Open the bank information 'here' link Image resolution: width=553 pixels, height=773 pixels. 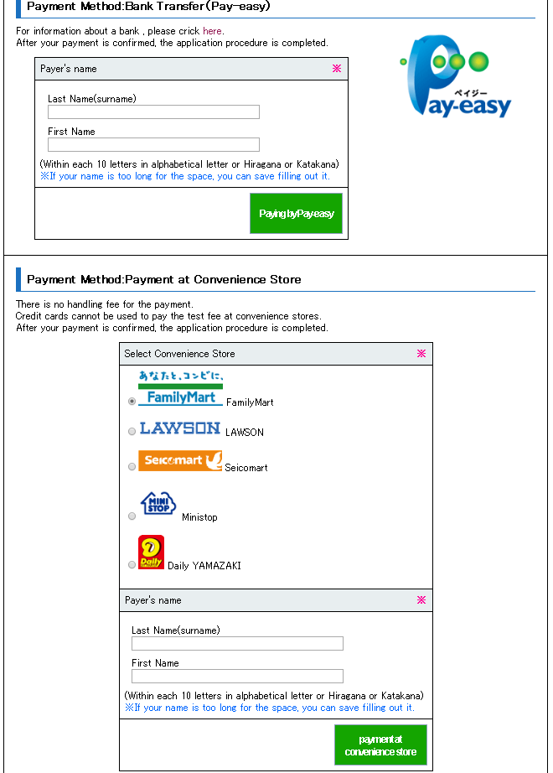213,31
